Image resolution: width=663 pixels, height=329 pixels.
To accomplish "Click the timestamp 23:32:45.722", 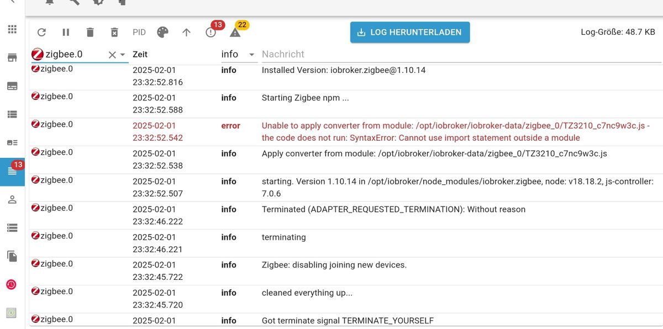I will [x=158, y=277].
